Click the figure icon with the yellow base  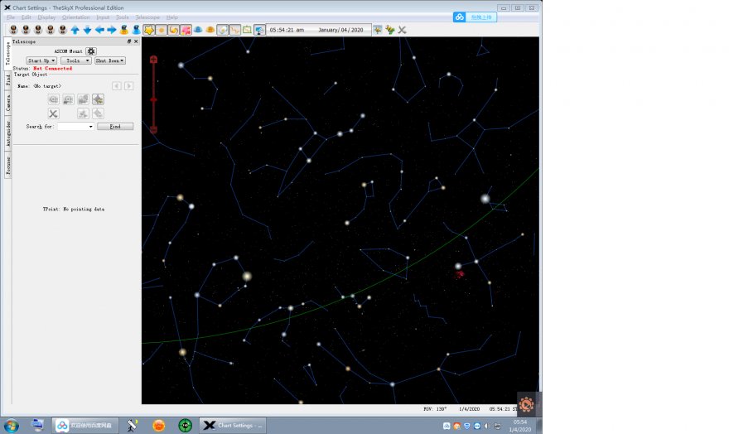(x=123, y=30)
